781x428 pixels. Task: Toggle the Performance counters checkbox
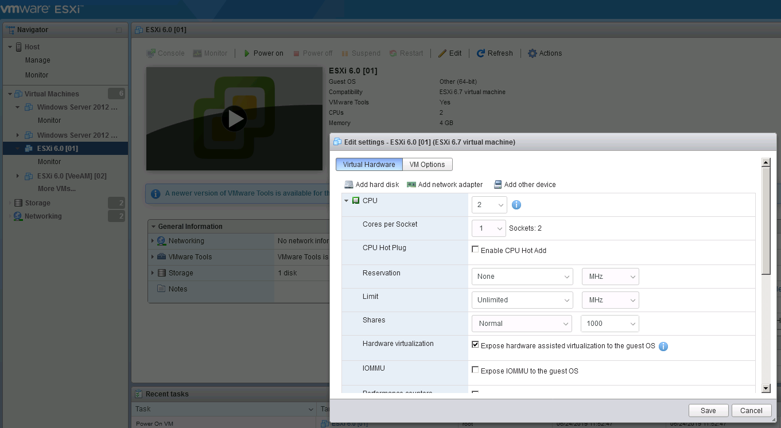pos(475,393)
